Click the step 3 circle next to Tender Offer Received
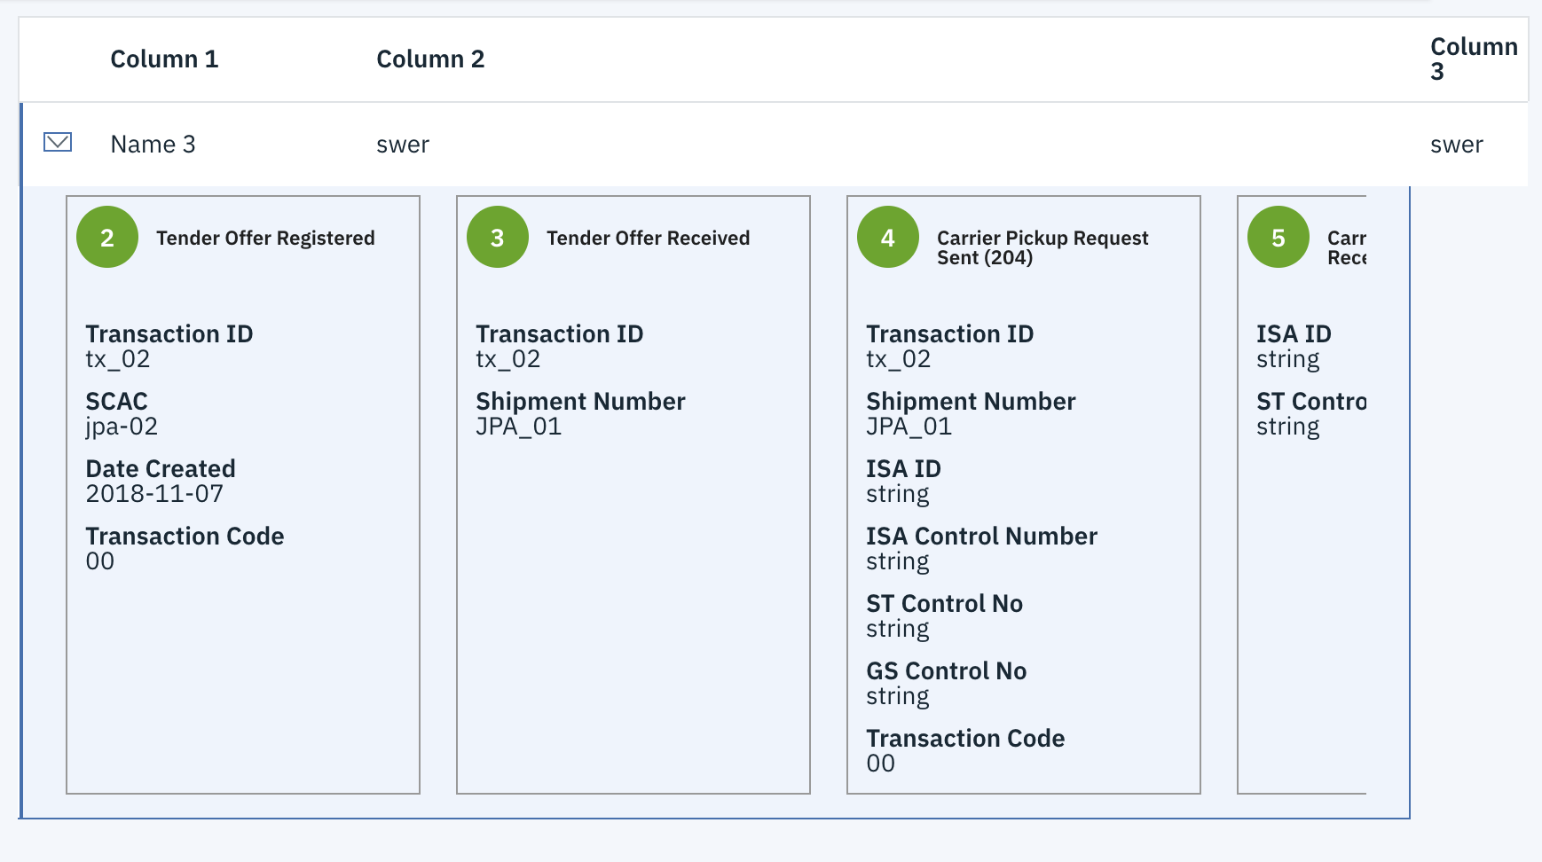This screenshot has height=862, width=1542. [x=498, y=237]
